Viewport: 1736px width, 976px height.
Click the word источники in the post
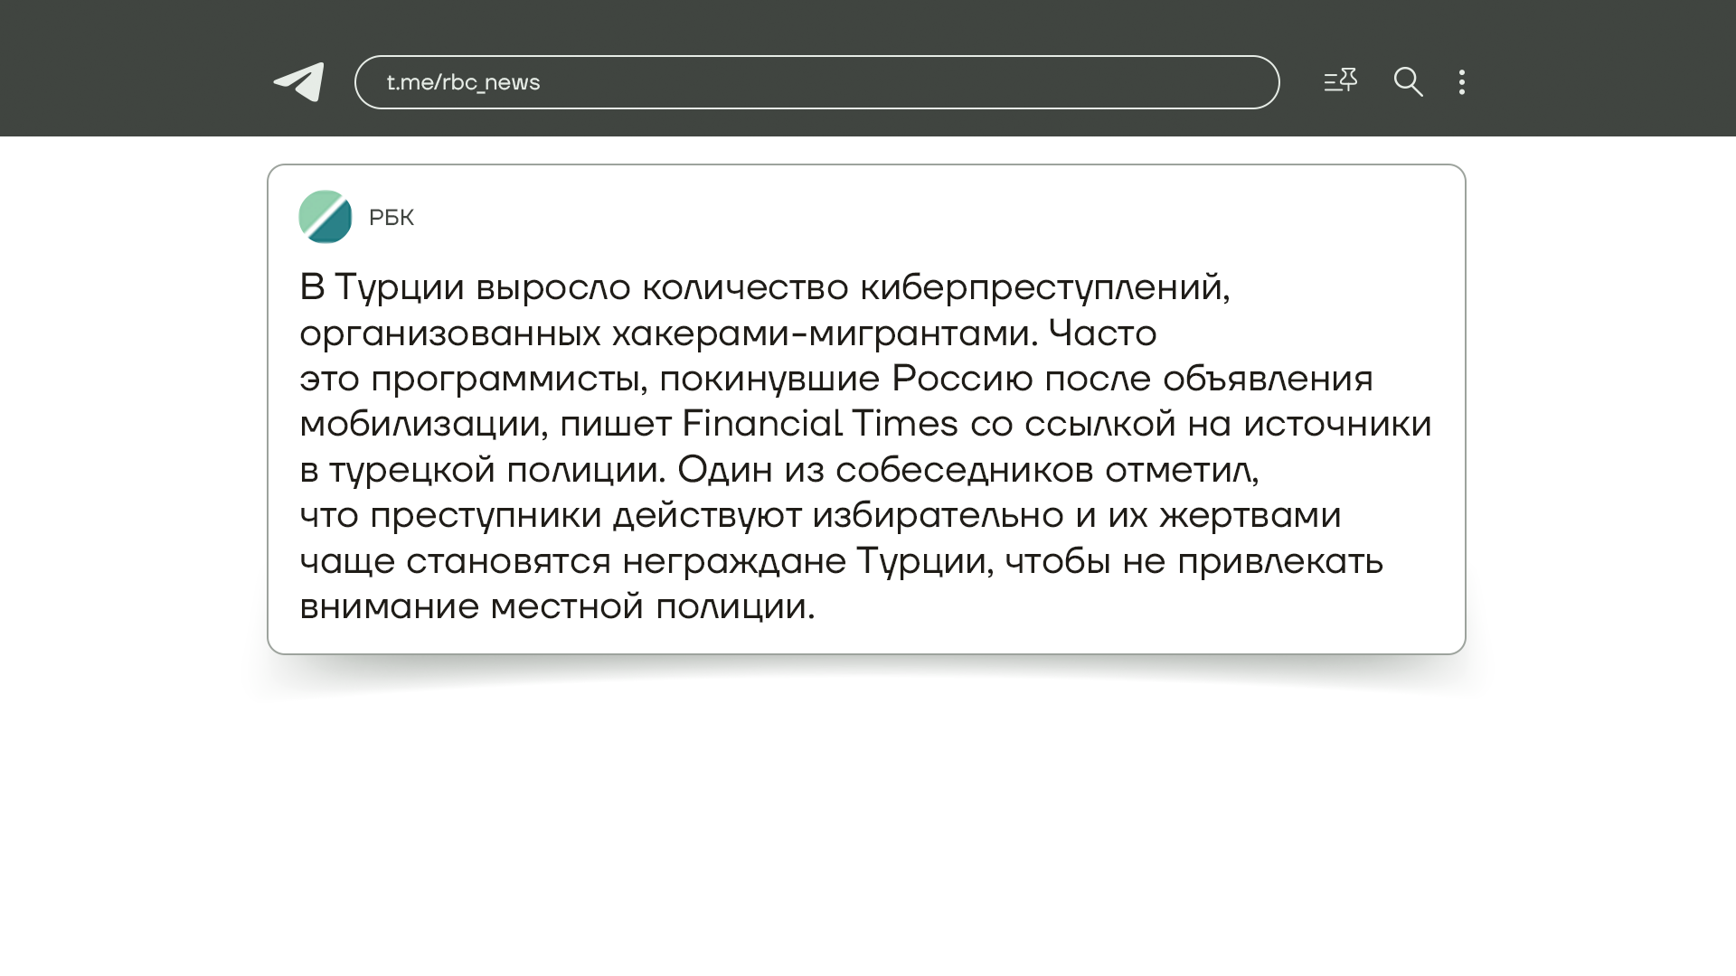(1336, 424)
